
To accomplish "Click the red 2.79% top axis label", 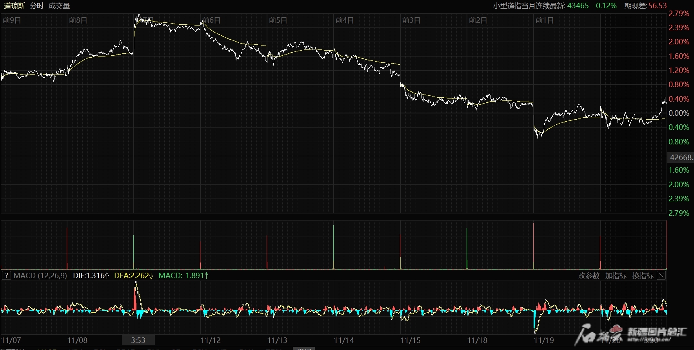I will click(x=679, y=14).
